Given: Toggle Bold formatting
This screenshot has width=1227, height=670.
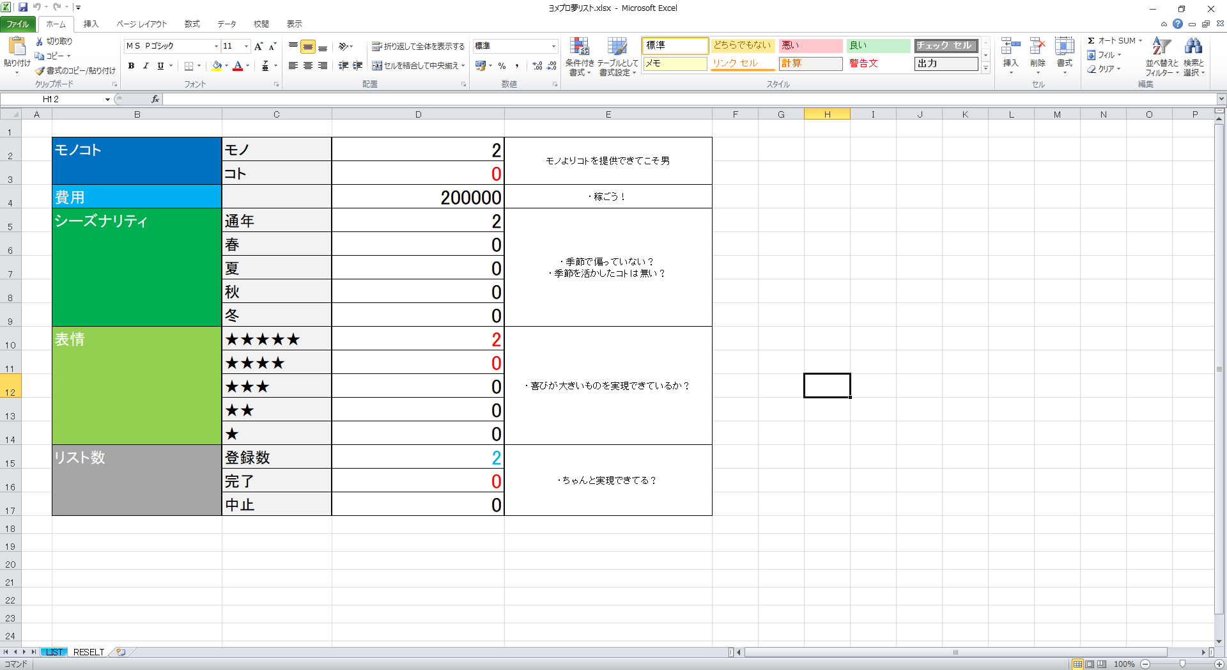Looking at the screenshot, I should pyautogui.click(x=131, y=65).
